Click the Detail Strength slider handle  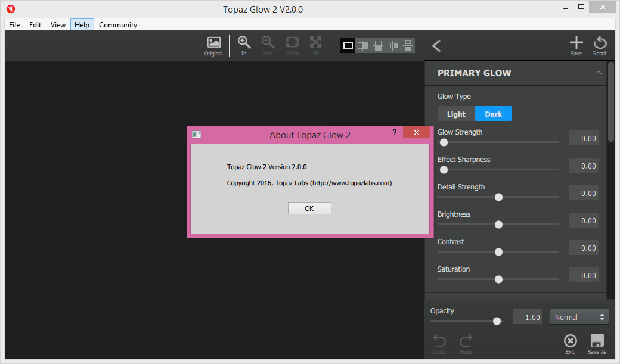[498, 197]
